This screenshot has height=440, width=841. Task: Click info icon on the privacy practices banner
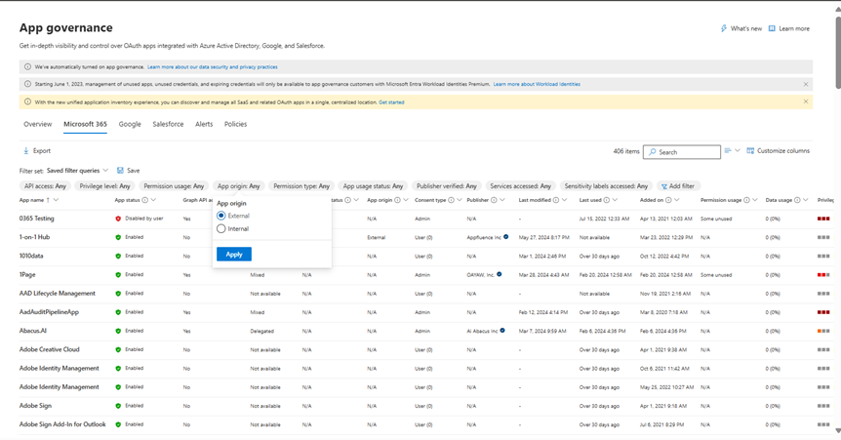click(x=28, y=66)
